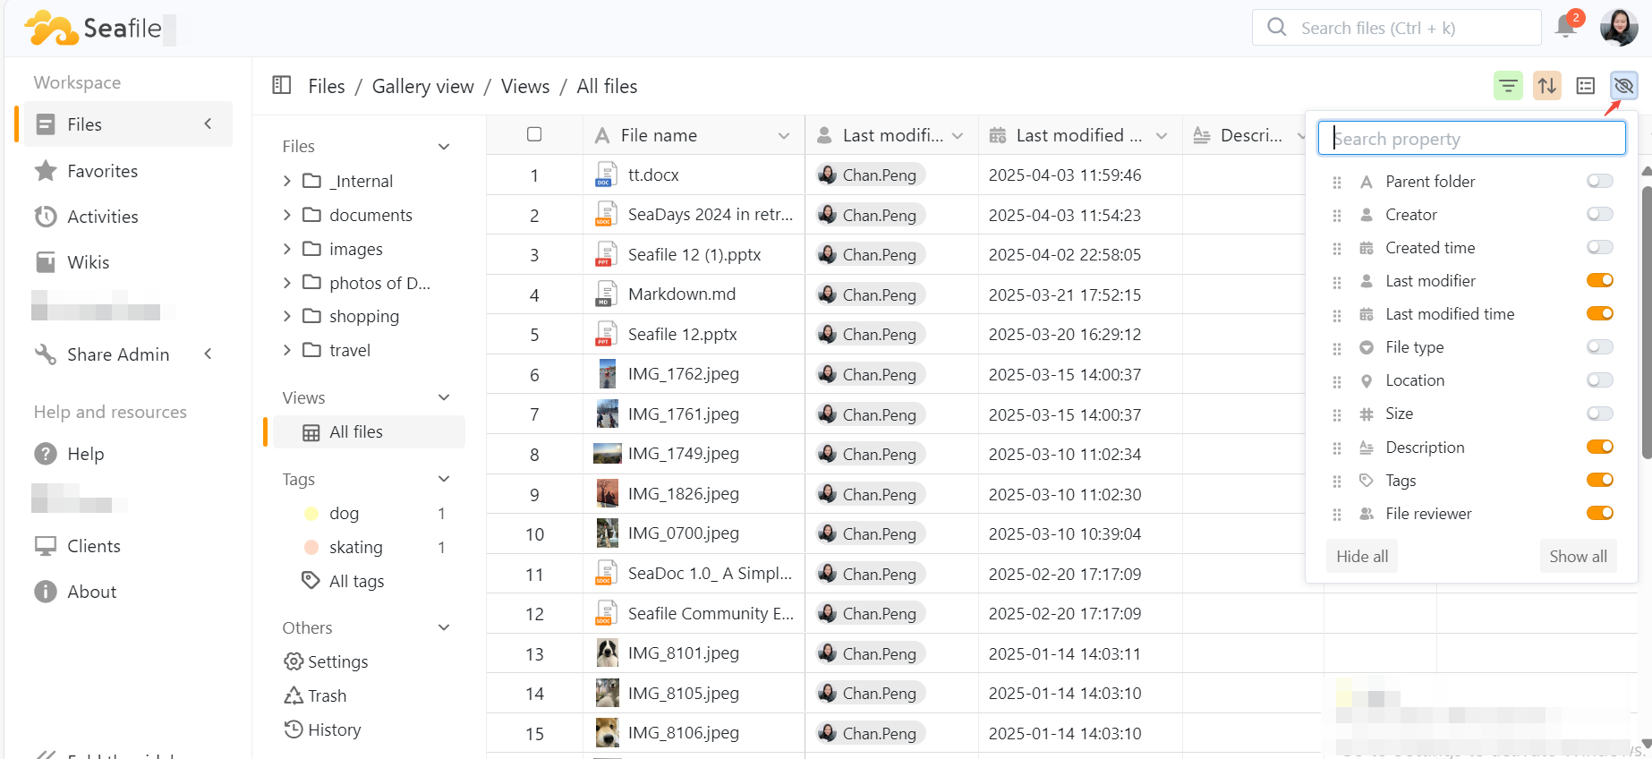Click the row height list icon

click(1585, 86)
